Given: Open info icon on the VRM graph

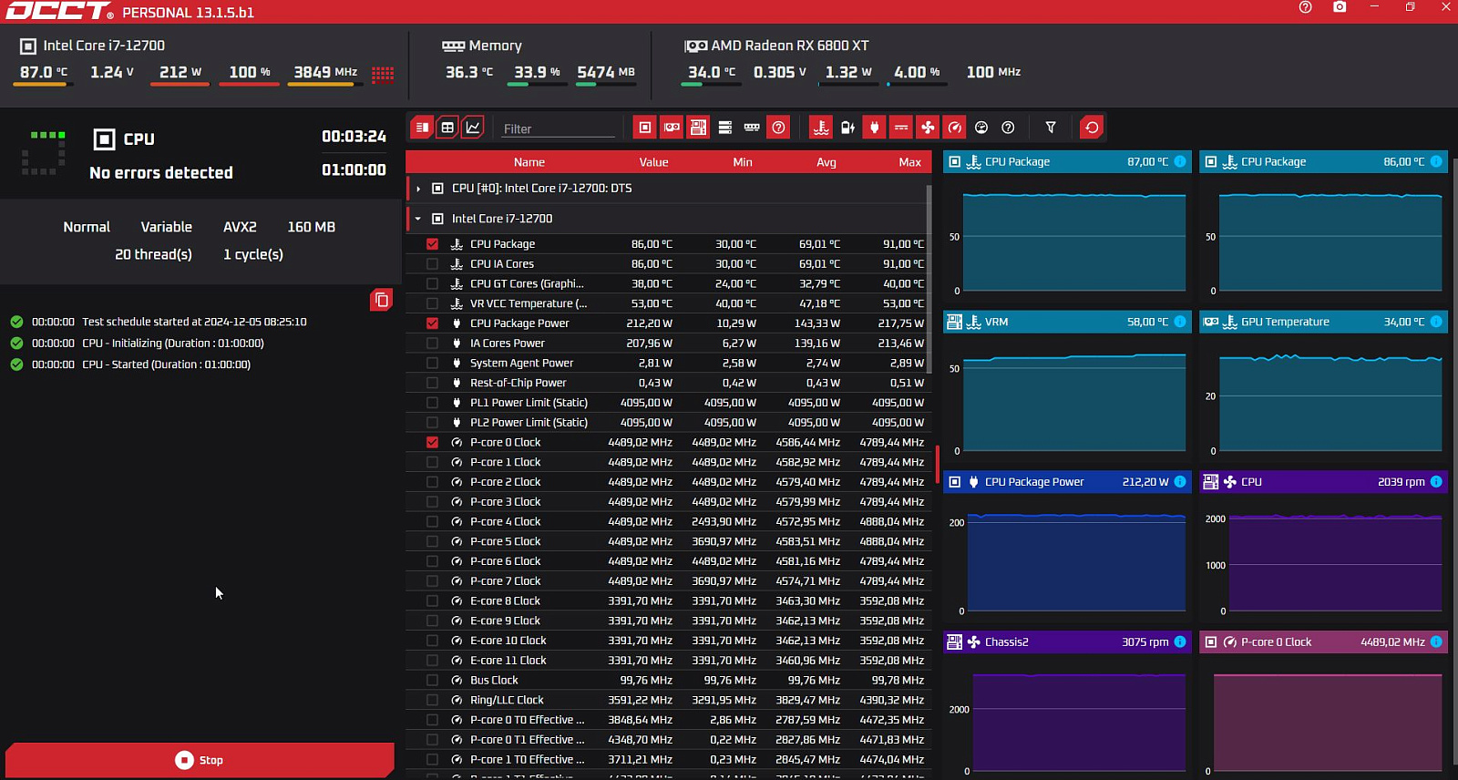Looking at the screenshot, I should [1180, 322].
